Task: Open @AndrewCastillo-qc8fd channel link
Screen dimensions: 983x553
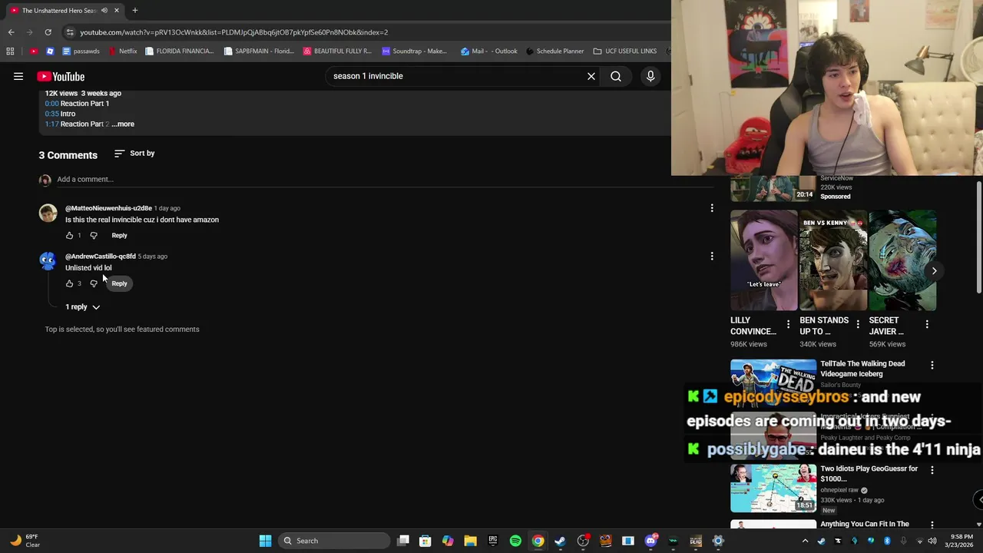Action: coord(100,257)
